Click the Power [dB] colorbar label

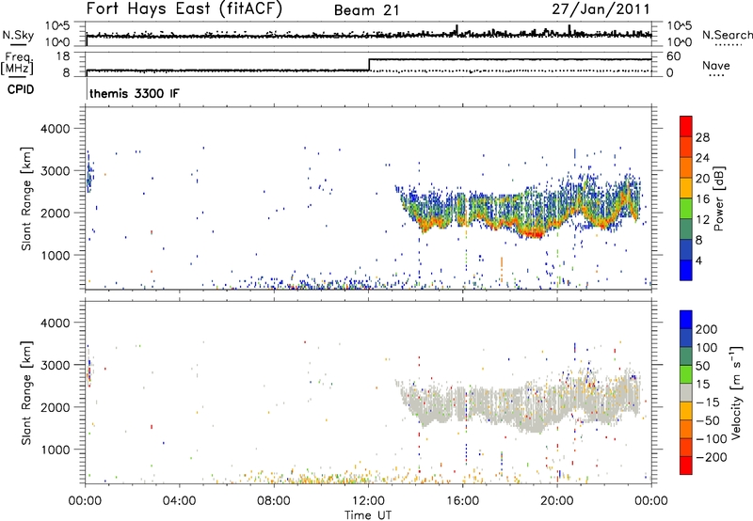click(x=718, y=198)
